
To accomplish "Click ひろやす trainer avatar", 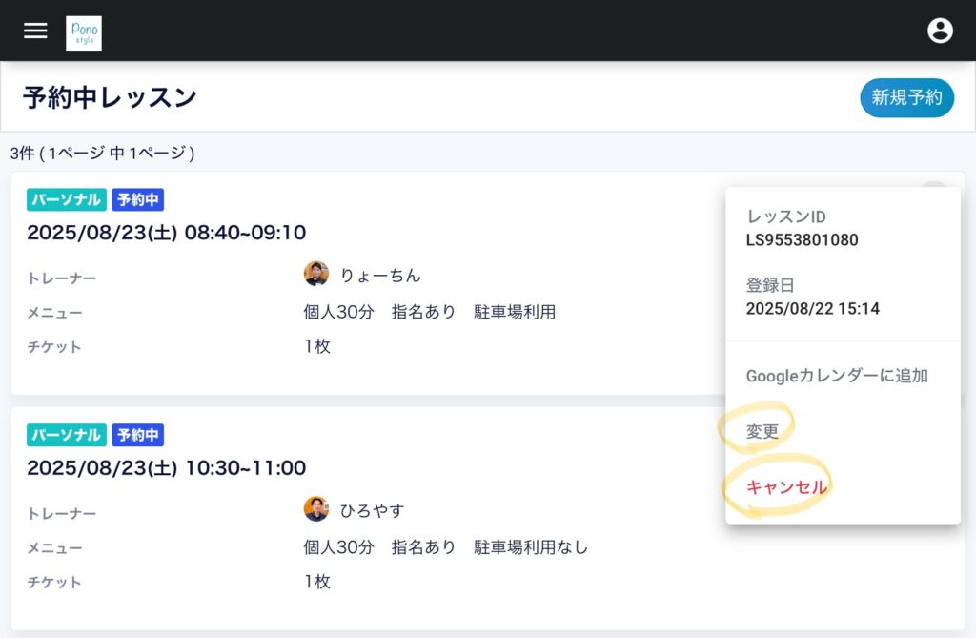I will tap(316, 509).
